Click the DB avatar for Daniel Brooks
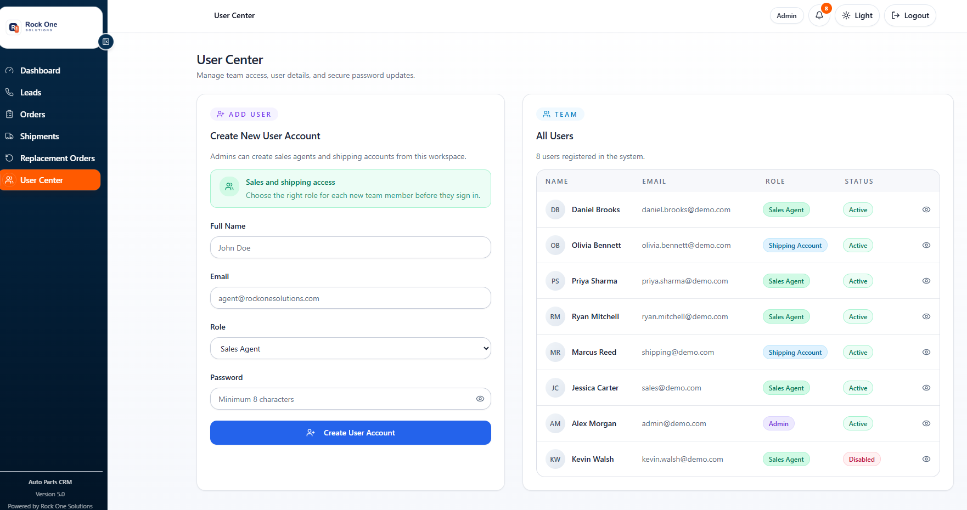The image size is (967, 510). pyautogui.click(x=555, y=209)
